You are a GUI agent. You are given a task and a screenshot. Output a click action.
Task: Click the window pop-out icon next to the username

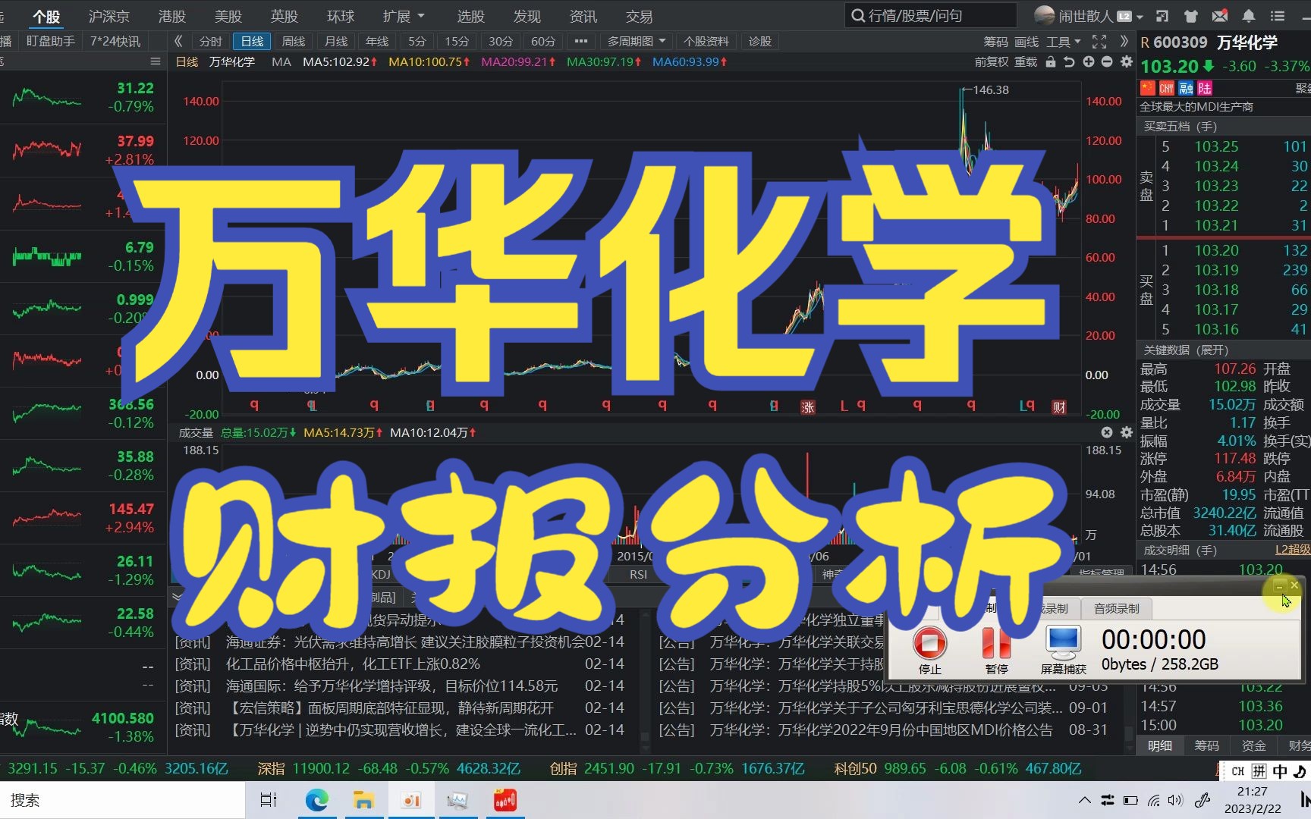coord(1162,16)
